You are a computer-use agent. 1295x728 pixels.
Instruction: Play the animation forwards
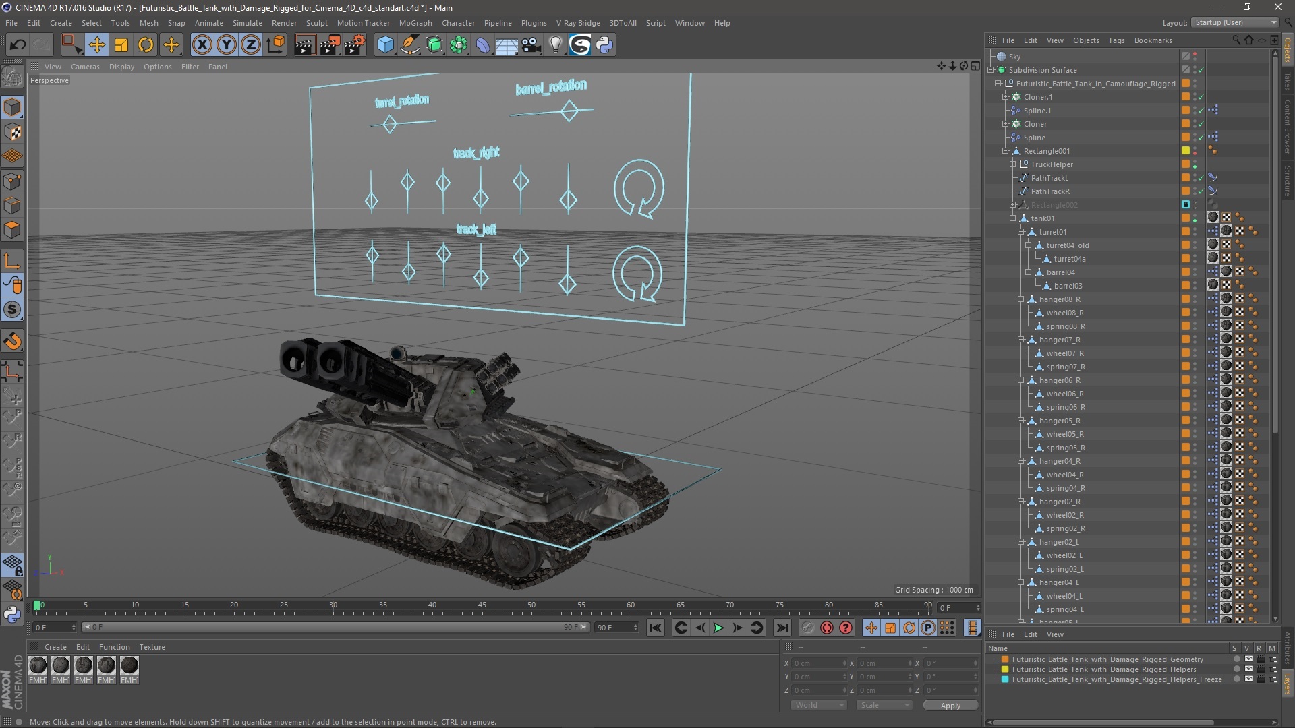click(x=718, y=628)
